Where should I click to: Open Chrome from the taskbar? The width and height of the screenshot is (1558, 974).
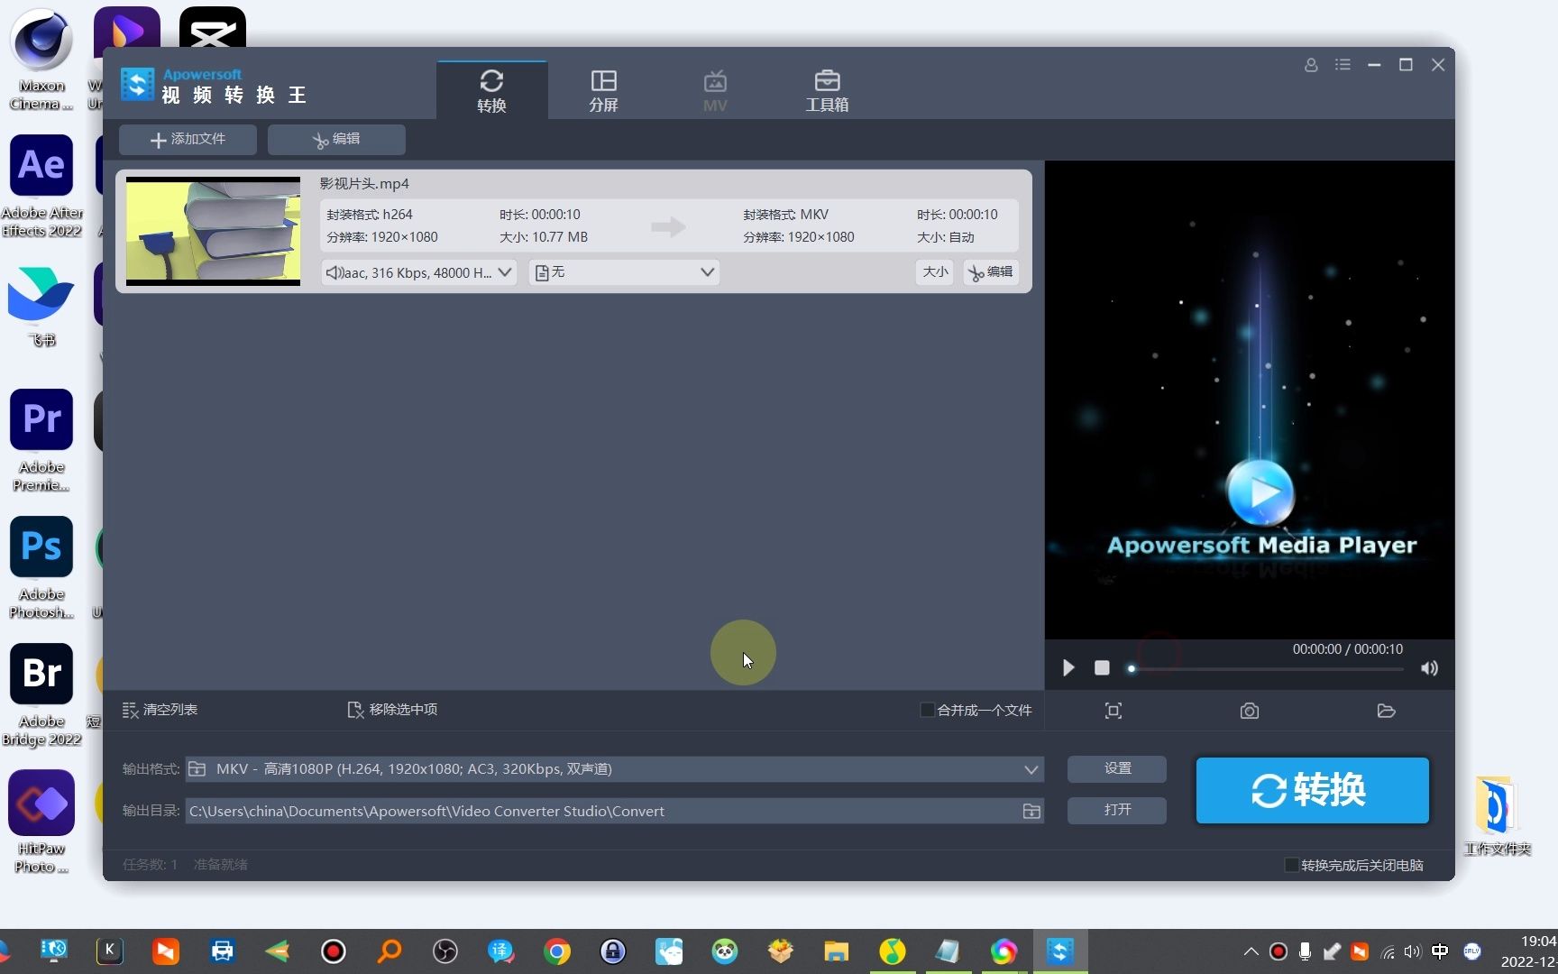coord(557,951)
